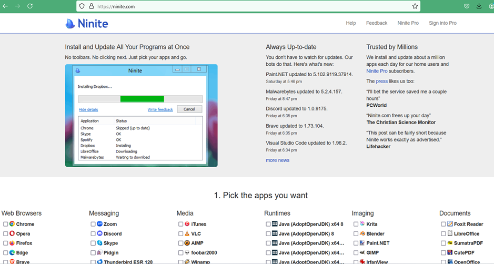The width and height of the screenshot is (494, 264).
Task: Click the Ninite logo icon
Action: click(x=70, y=24)
